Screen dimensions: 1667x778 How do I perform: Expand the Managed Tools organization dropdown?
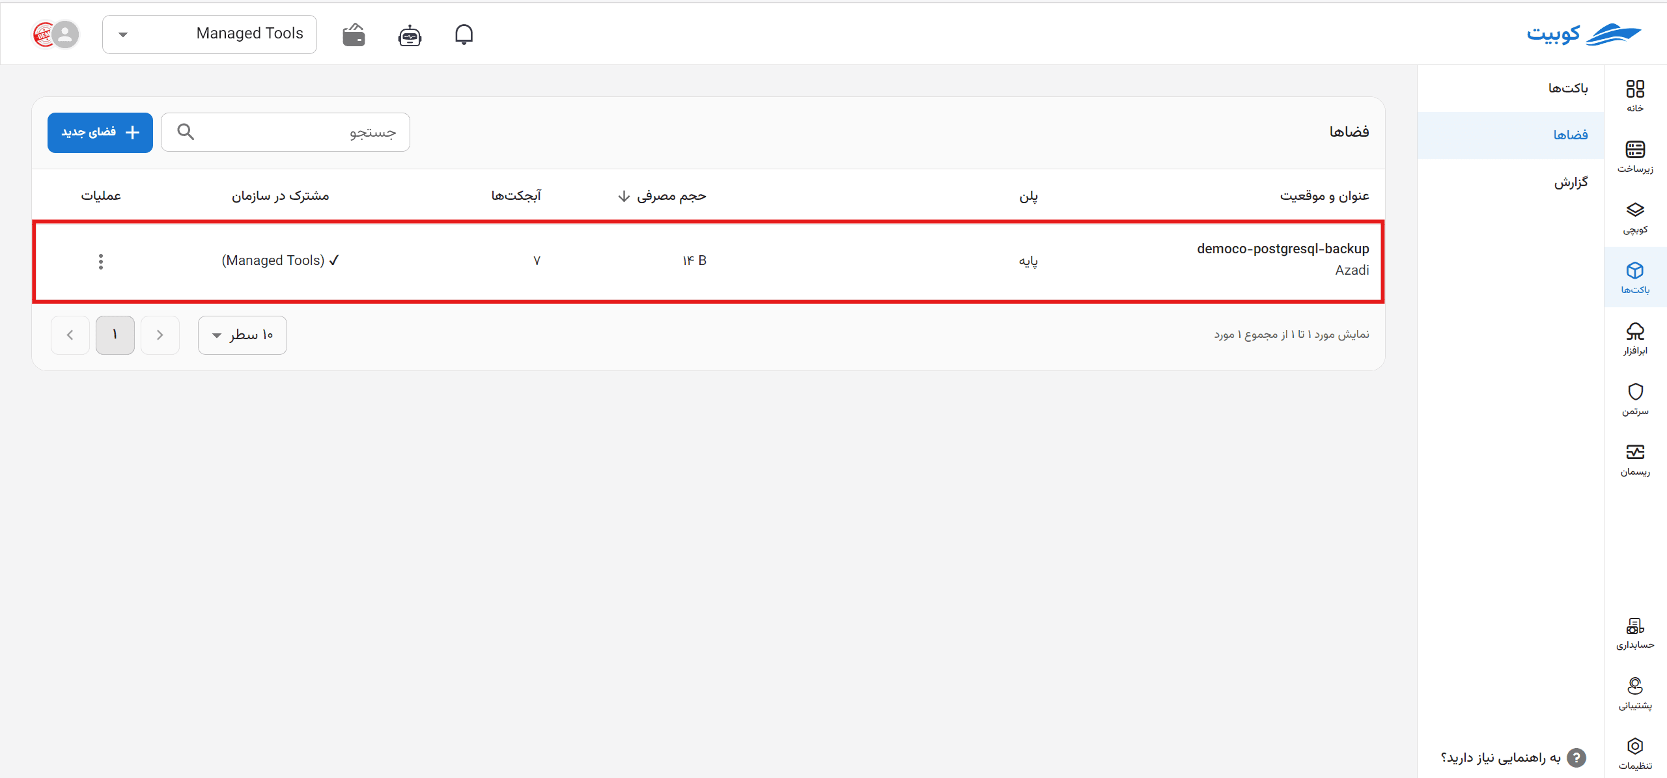click(210, 35)
